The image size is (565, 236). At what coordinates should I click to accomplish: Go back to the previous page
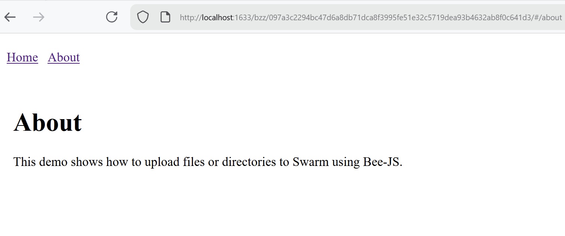[10, 17]
